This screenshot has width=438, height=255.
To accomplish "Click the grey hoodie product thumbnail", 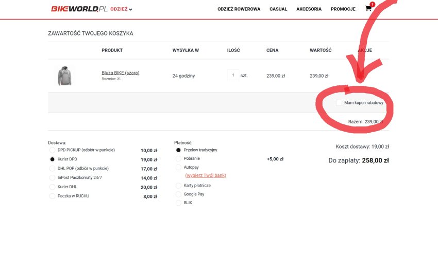I will pyautogui.click(x=64, y=76).
